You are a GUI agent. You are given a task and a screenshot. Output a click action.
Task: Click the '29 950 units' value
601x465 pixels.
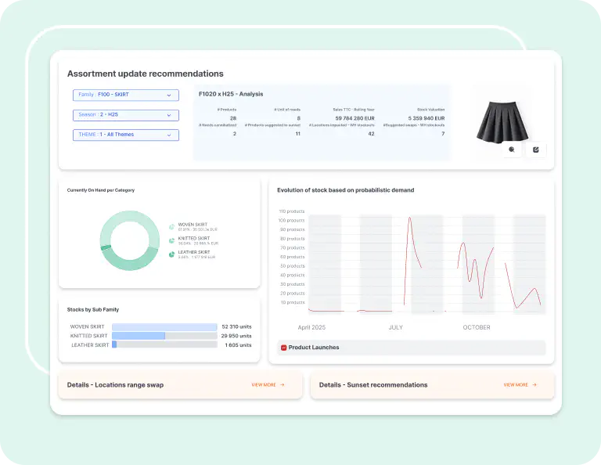pyautogui.click(x=236, y=336)
